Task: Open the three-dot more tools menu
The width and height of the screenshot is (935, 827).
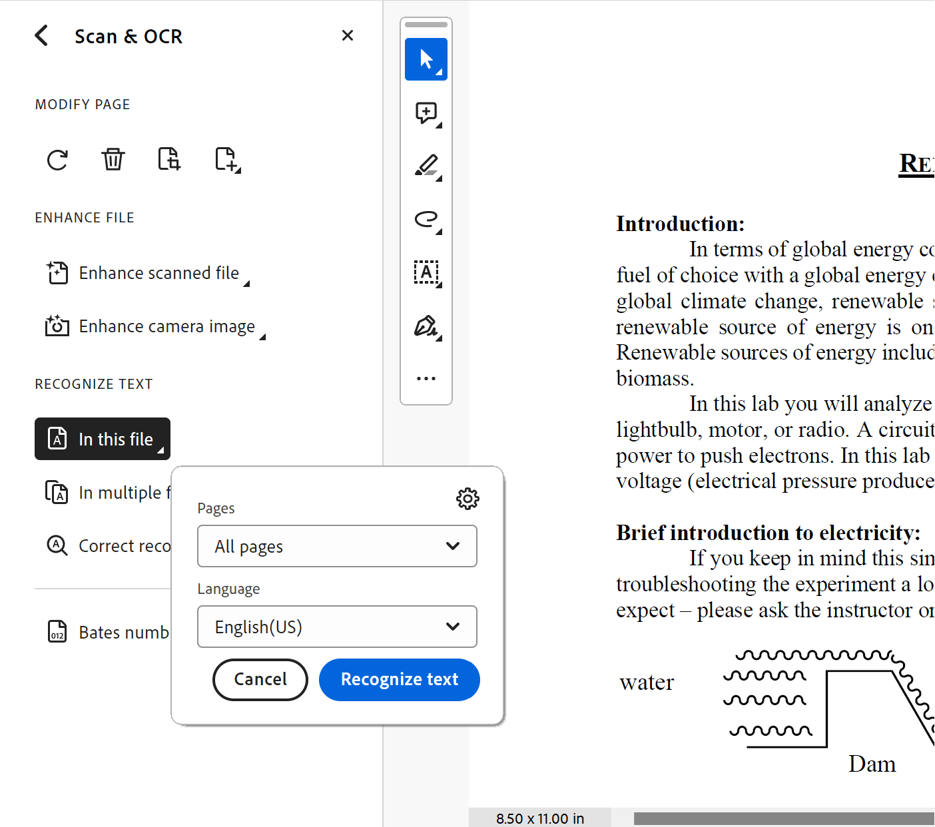Action: click(426, 378)
